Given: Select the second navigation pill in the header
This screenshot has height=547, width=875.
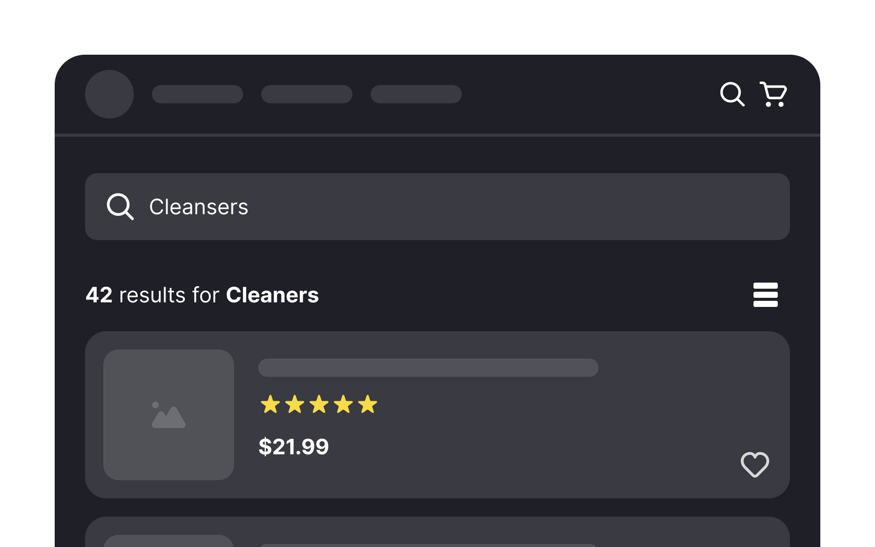Looking at the screenshot, I should click(x=307, y=94).
